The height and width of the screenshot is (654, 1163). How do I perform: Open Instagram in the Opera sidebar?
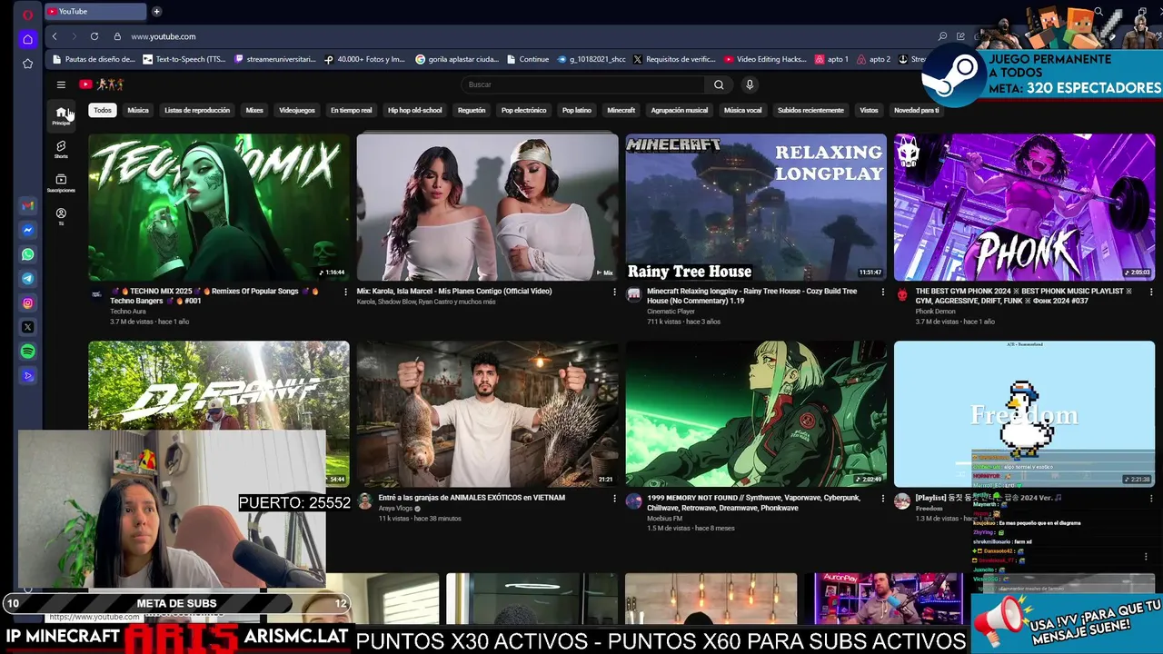tap(28, 303)
